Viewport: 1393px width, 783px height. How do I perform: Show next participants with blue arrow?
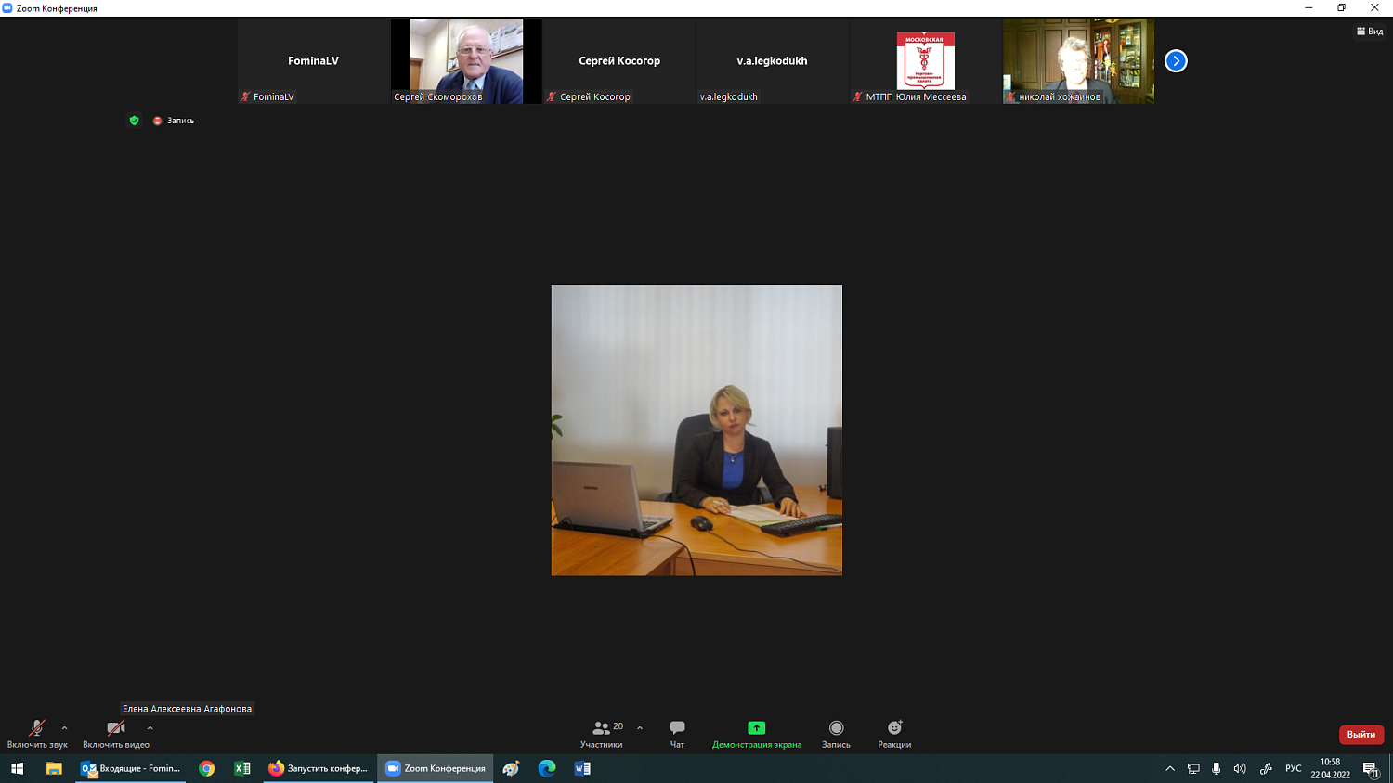1176,61
